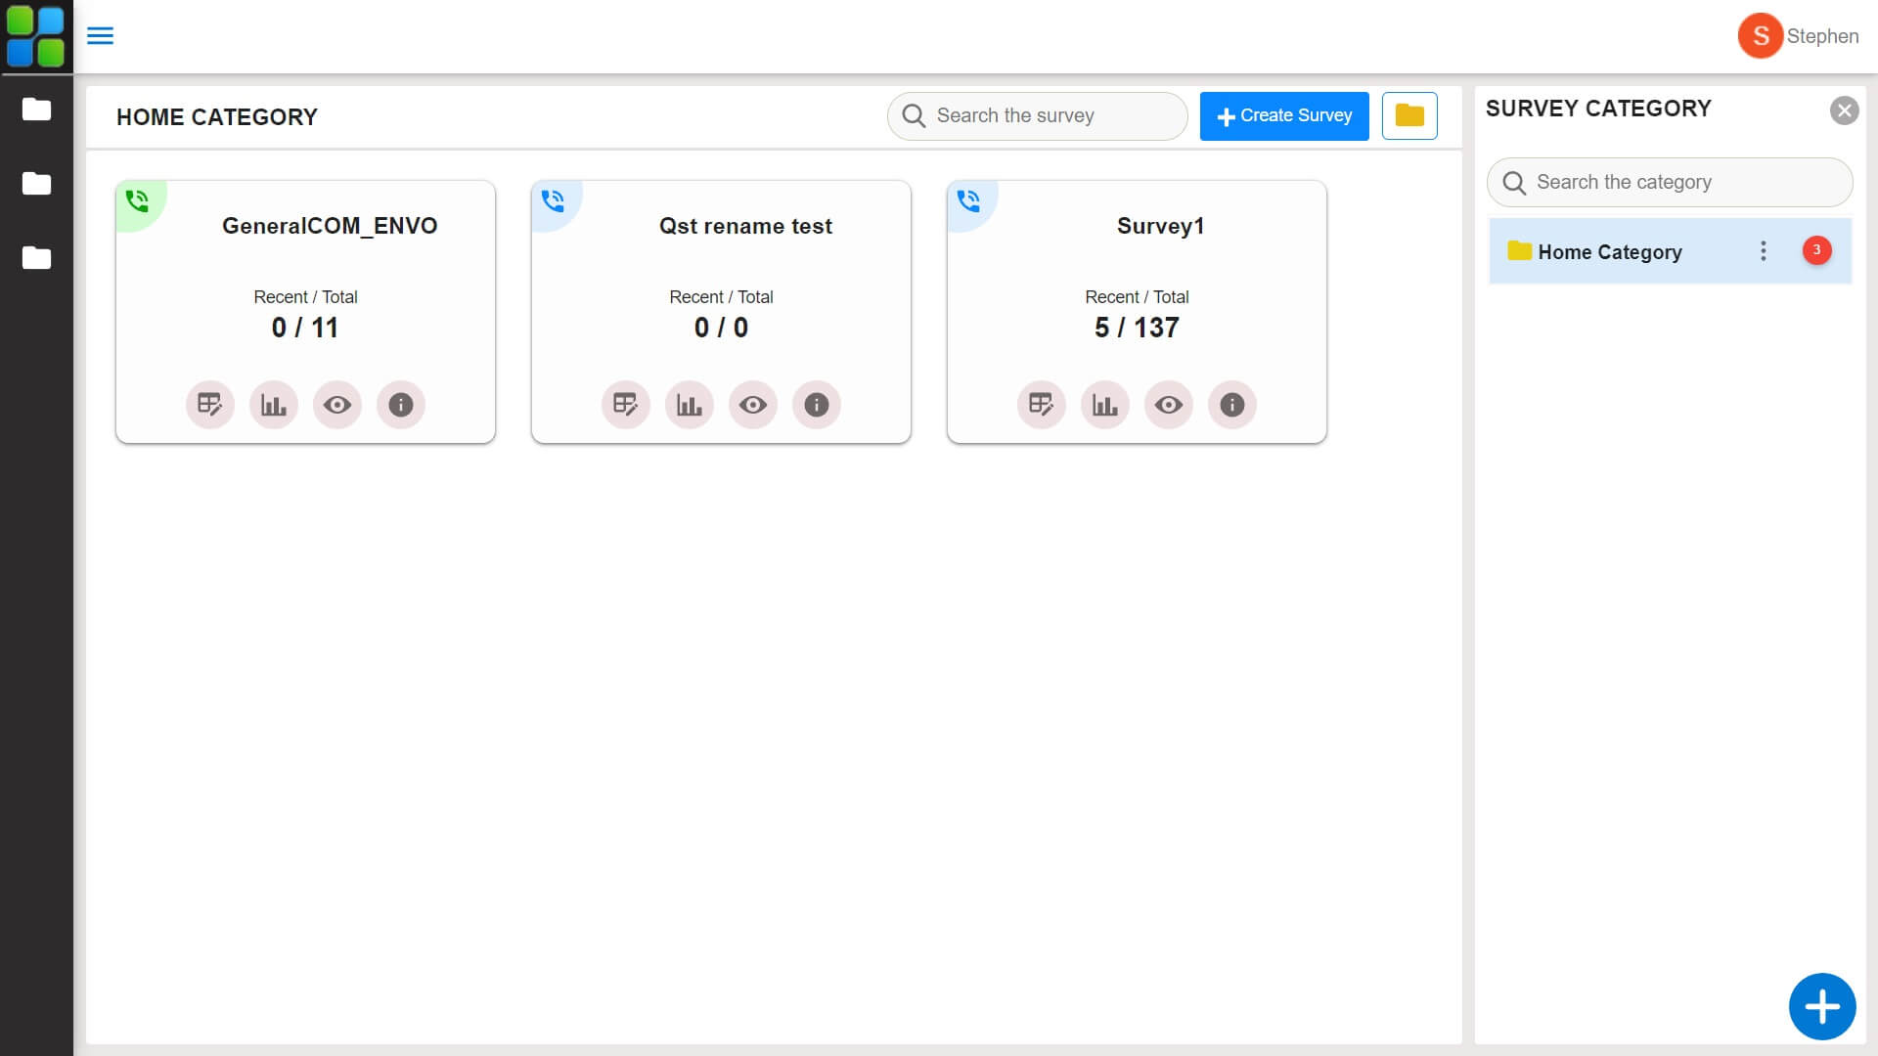The image size is (1878, 1056).
Task: Click the Stephen username text
Action: (x=1822, y=36)
